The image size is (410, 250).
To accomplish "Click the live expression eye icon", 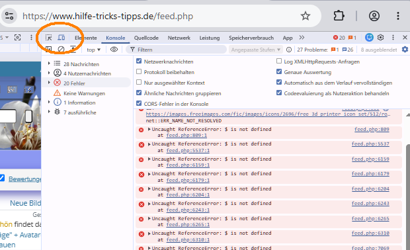I will click(x=114, y=50).
